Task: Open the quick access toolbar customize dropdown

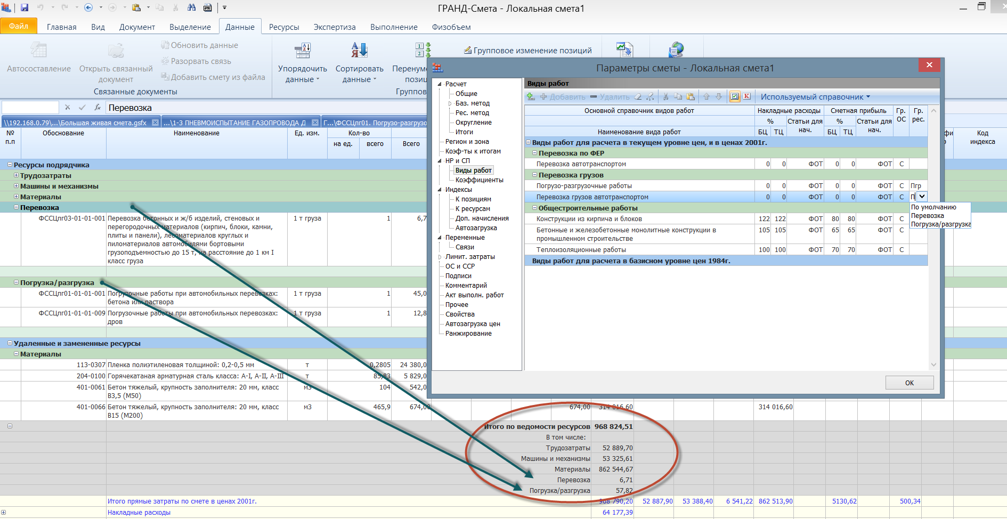Action: click(225, 7)
